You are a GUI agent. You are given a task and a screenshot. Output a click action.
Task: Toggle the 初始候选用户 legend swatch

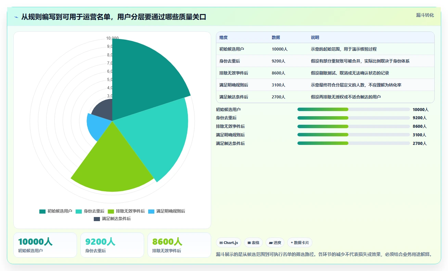pos(42,211)
